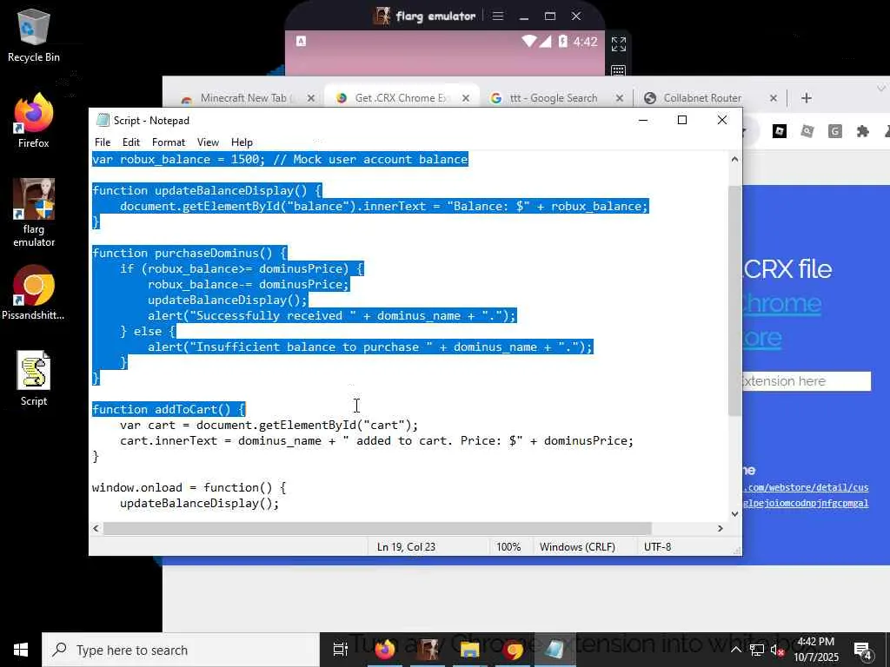The image size is (890, 667).
Task: Click the Windows (CRLF) status entry
Action: click(x=577, y=547)
